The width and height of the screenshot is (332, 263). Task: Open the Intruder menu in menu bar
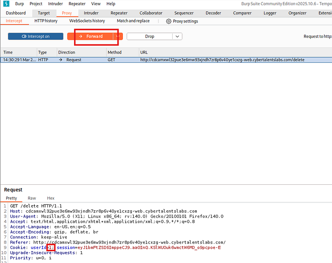55,4
